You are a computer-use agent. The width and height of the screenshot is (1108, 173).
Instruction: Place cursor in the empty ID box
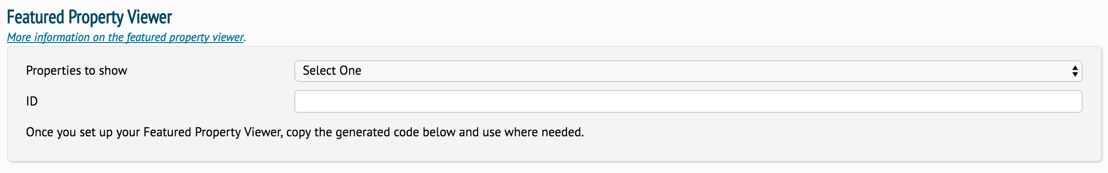click(x=688, y=101)
